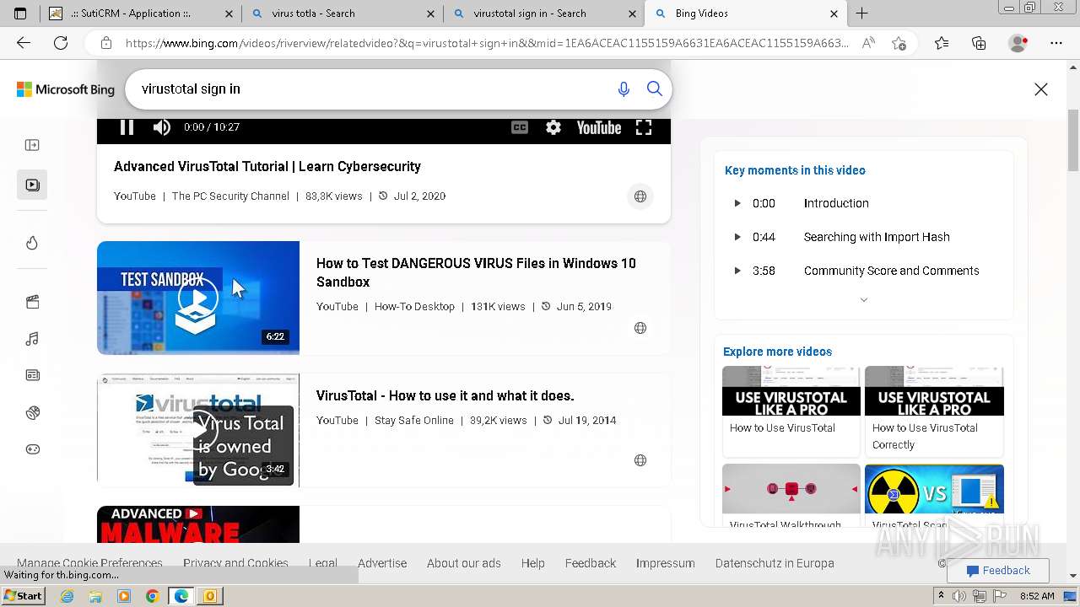Click the Microsoft Bing logo
The height and width of the screenshot is (607, 1080).
[x=66, y=89]
